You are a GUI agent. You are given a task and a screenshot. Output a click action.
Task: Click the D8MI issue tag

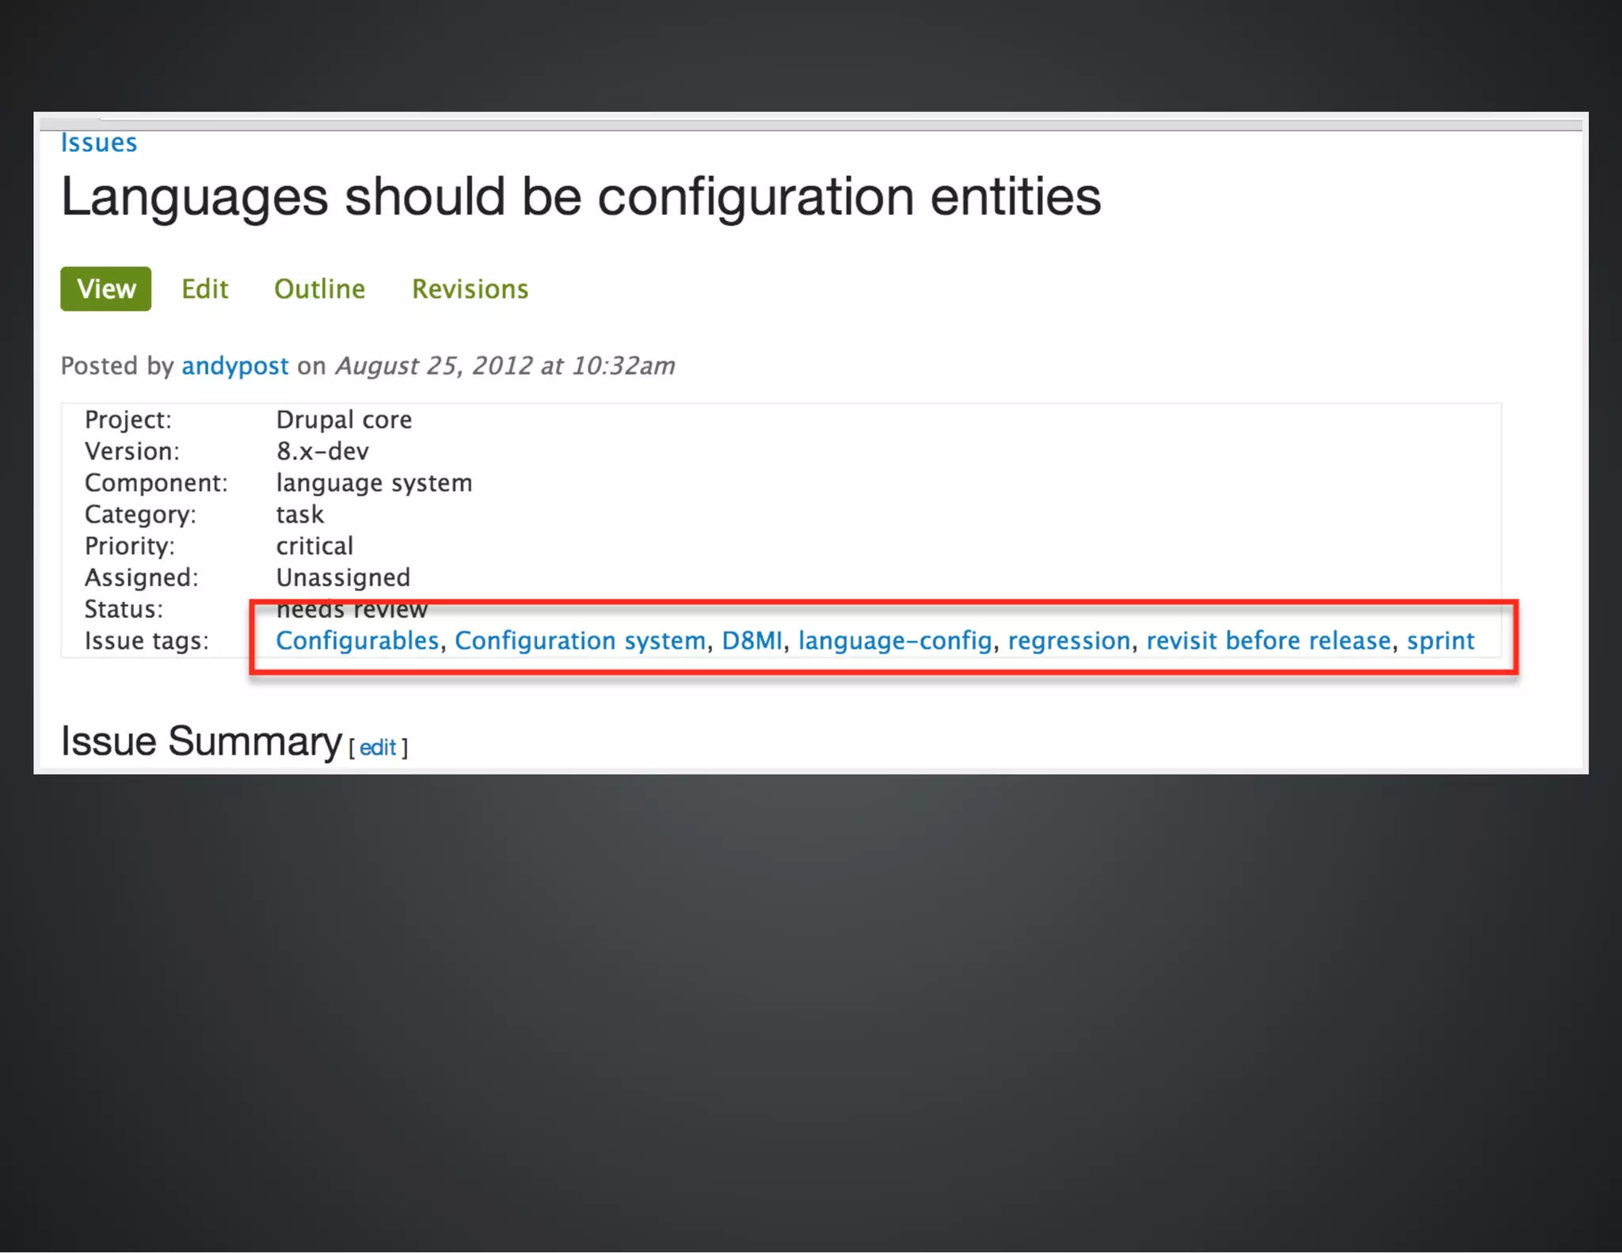[x=752, y=641]
